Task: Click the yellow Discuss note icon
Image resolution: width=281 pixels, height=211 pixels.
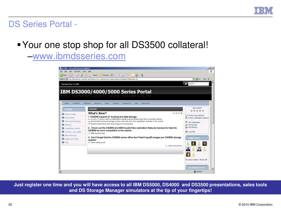Action: click(133, 75)
